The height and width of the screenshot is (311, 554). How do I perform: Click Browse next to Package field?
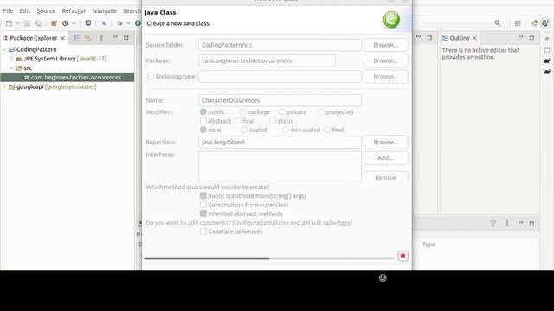pyautogui.click(x=385, y=60)
